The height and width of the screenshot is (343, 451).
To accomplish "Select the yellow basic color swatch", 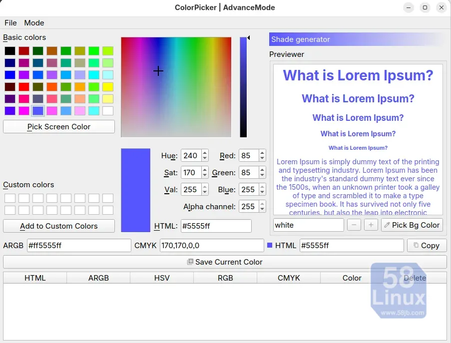I will pos(108,87).
